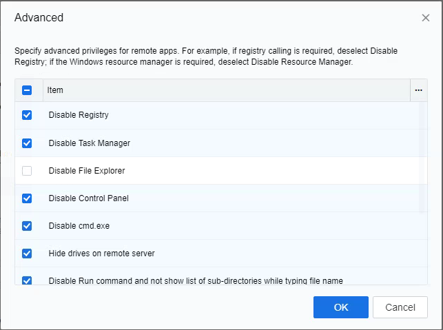Uncheck the Disable Task Manager checkbox

click(x=27, y=143)
